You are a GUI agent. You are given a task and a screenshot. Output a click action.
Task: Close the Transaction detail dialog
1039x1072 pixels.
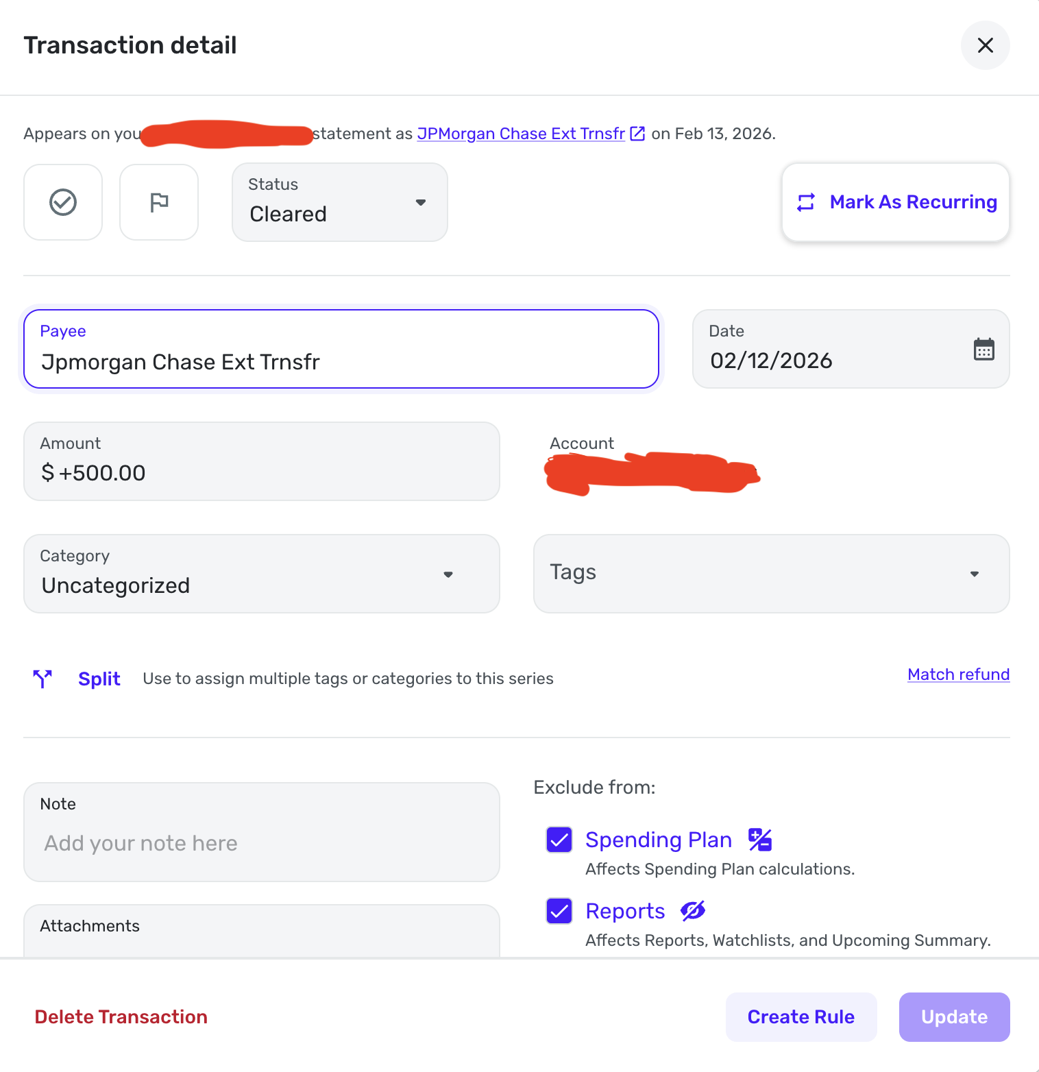click(985, 45)
